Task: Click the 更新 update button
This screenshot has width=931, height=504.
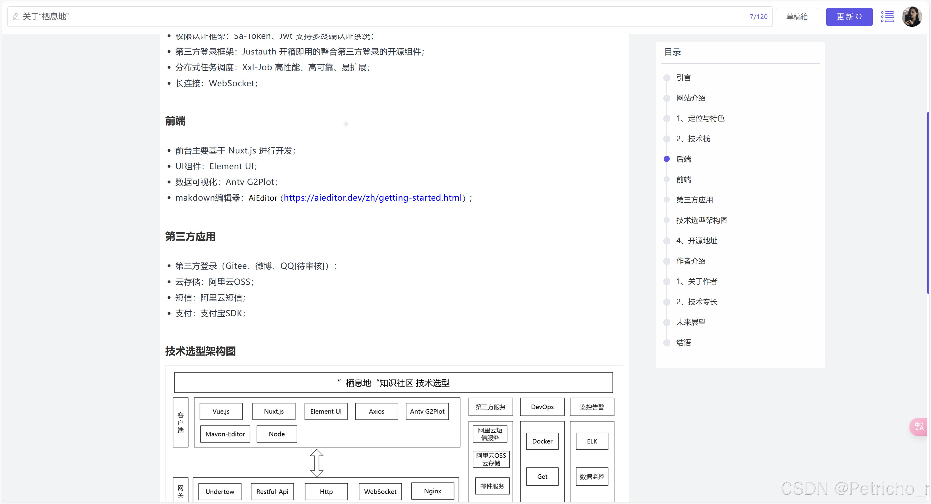Action: (x=849, y=17)
